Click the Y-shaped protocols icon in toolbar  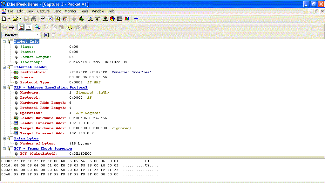click(x=98, y=19)
